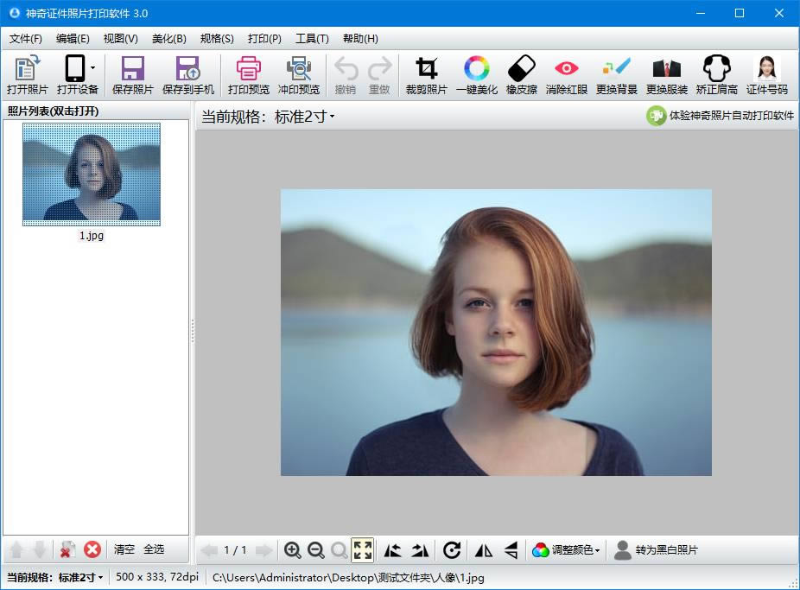Click 消除红眼 red-eye removal icon

(567, 75)
